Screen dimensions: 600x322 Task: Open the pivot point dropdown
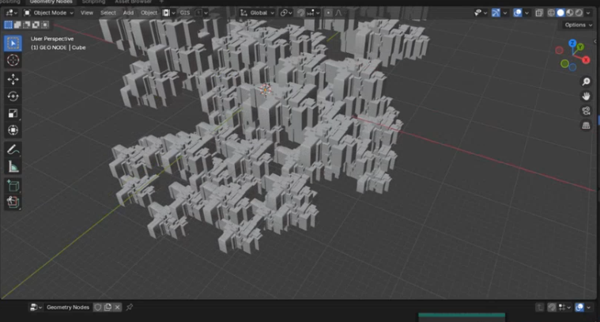tap(286, 13)
